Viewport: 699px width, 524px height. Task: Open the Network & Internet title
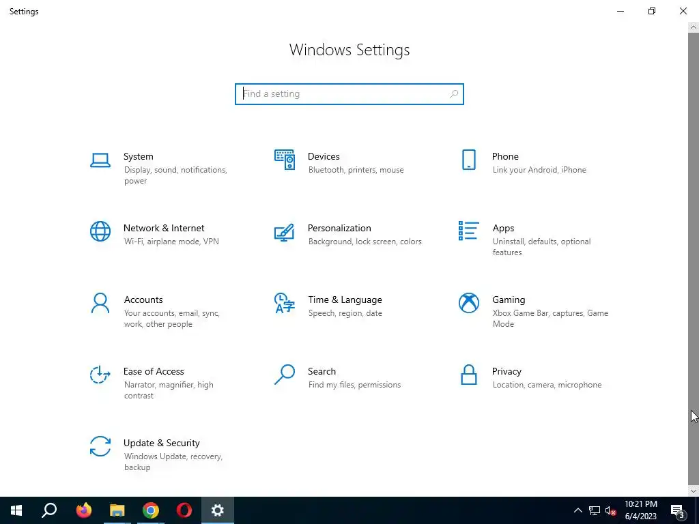164,228
